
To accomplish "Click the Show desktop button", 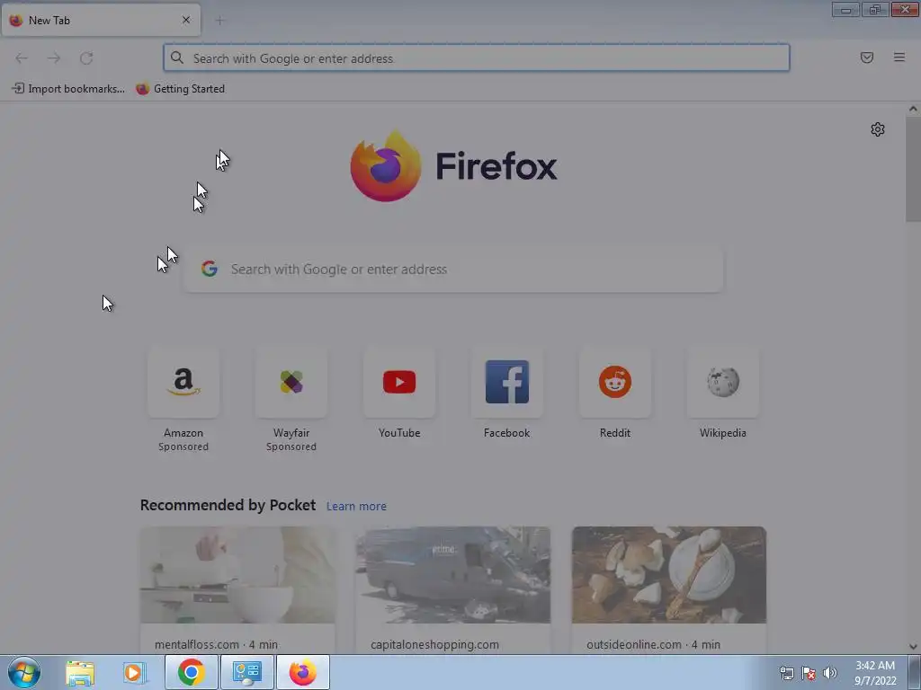I will click(x=915, y=672).
